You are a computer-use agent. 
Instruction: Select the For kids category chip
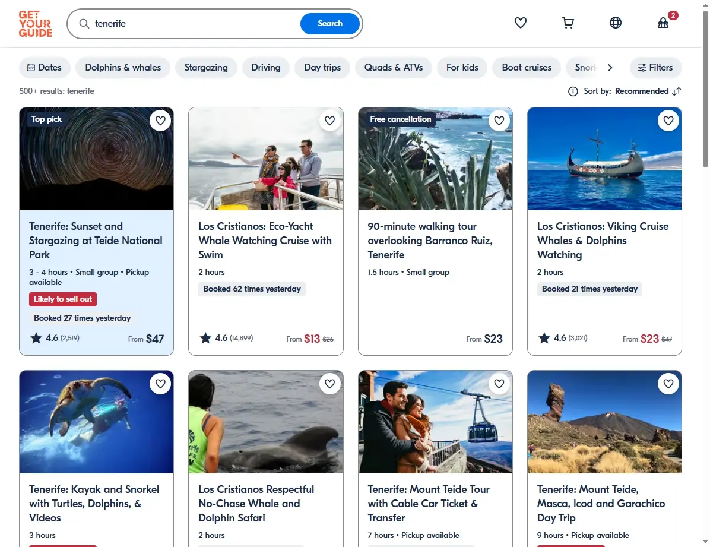462,68
